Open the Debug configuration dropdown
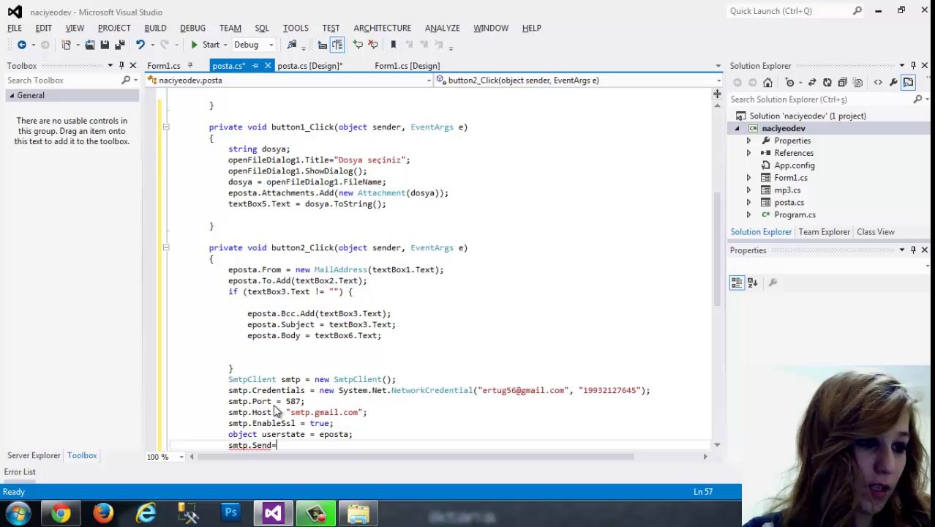 pyautogui.click(x=253, y=45)
